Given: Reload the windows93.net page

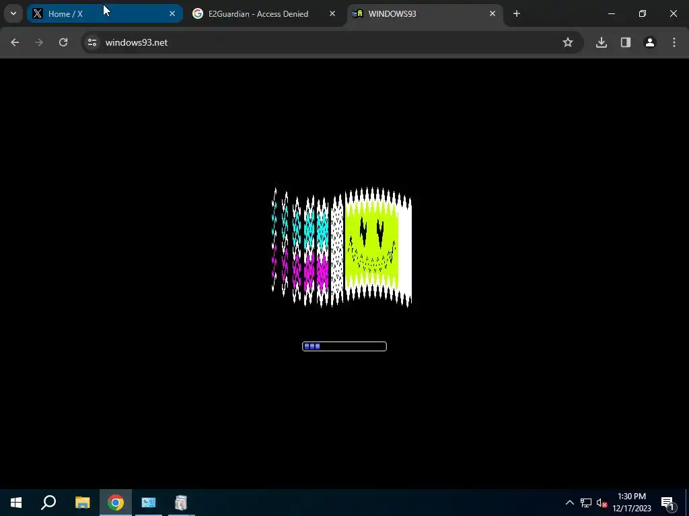Looking at the screenshot, I should 63,42.
